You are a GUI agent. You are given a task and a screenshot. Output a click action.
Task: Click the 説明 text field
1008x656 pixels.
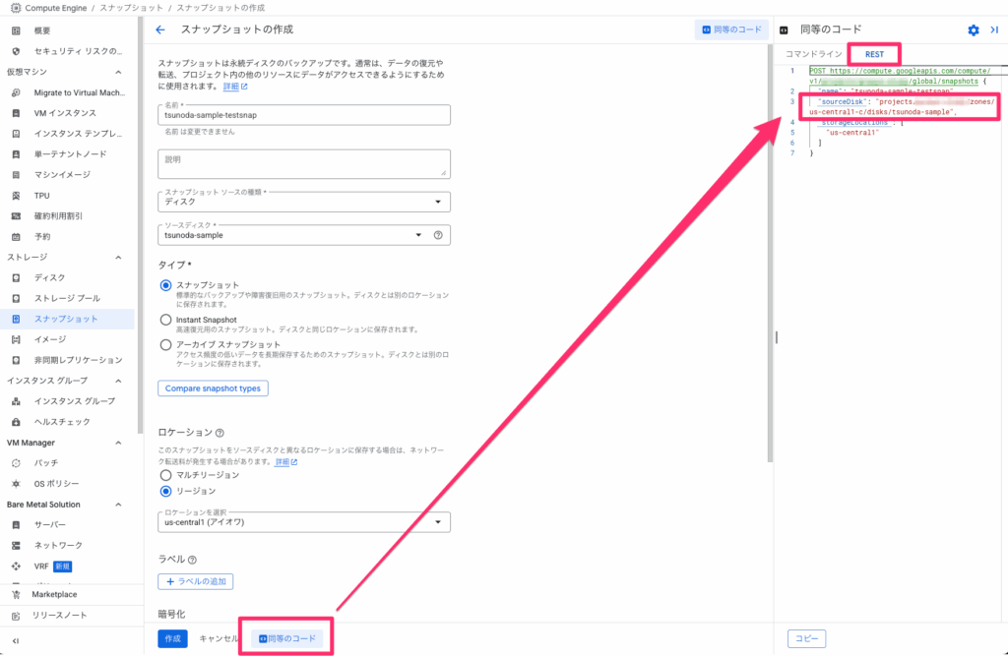point(303,163)
